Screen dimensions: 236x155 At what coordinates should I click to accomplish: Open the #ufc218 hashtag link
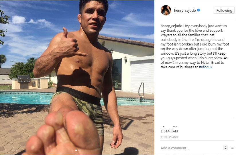point(205,67)
